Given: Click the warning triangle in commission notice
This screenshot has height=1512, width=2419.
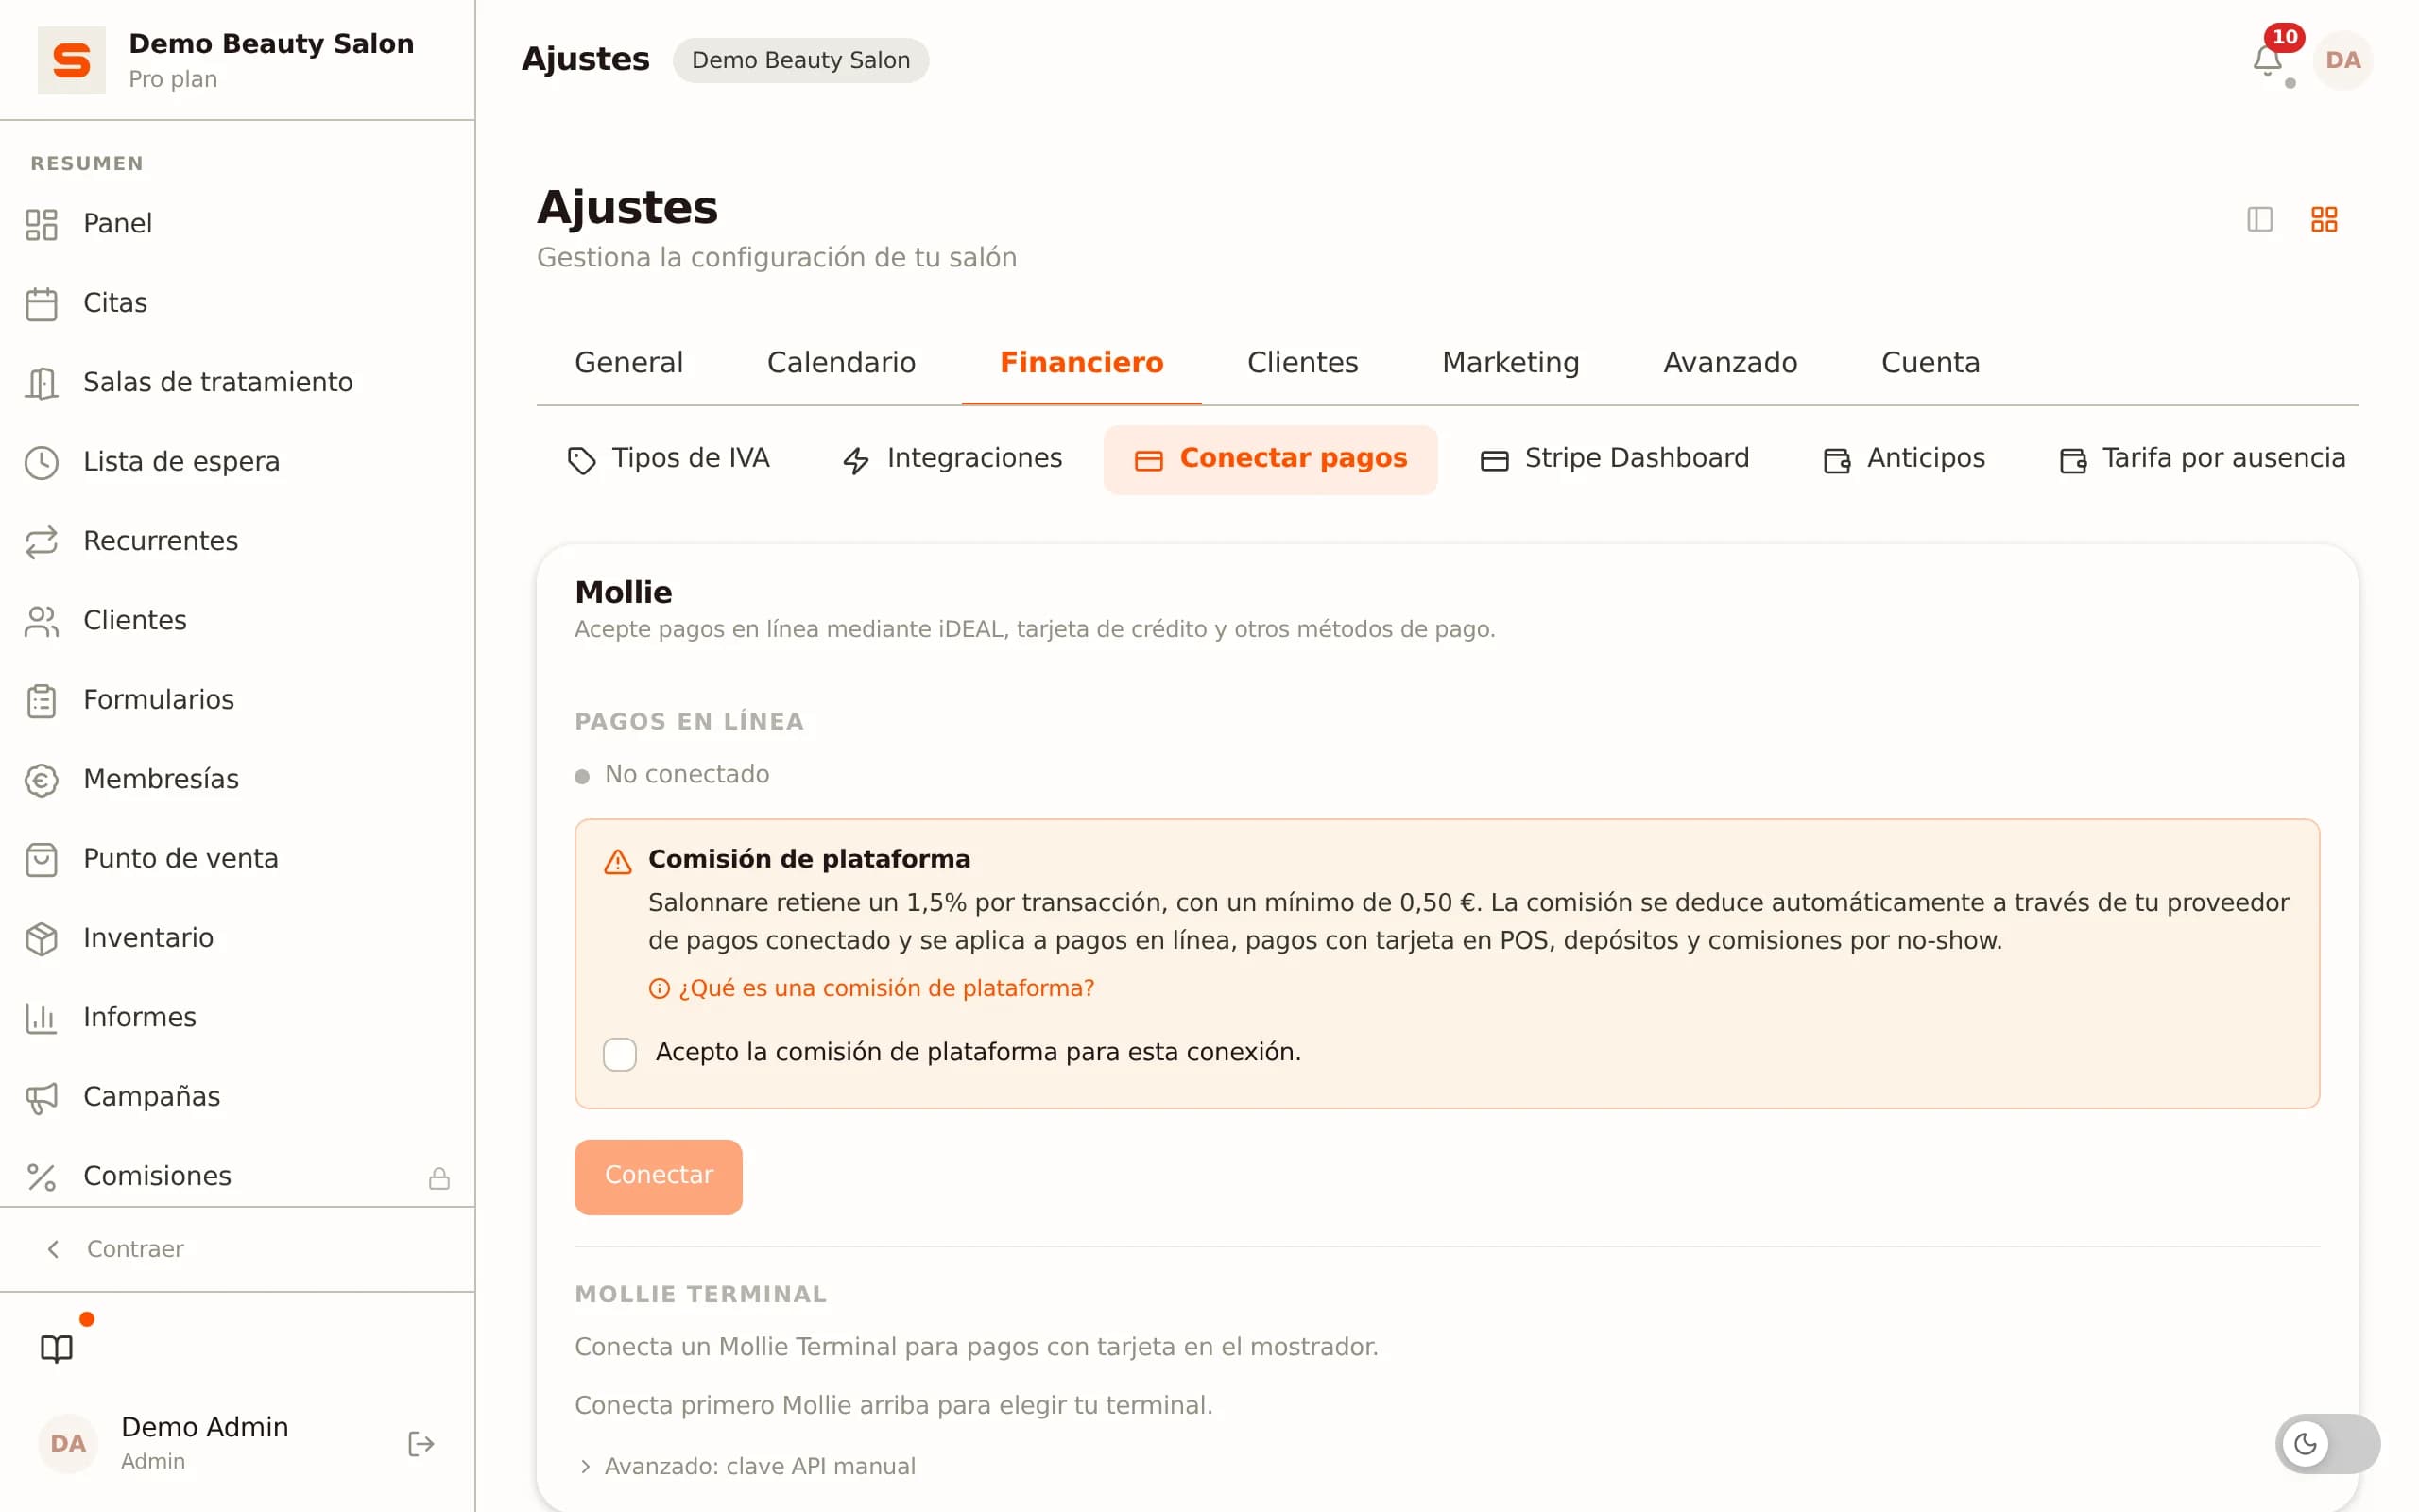Looking at the screenshot, I should tap(618, 861).
